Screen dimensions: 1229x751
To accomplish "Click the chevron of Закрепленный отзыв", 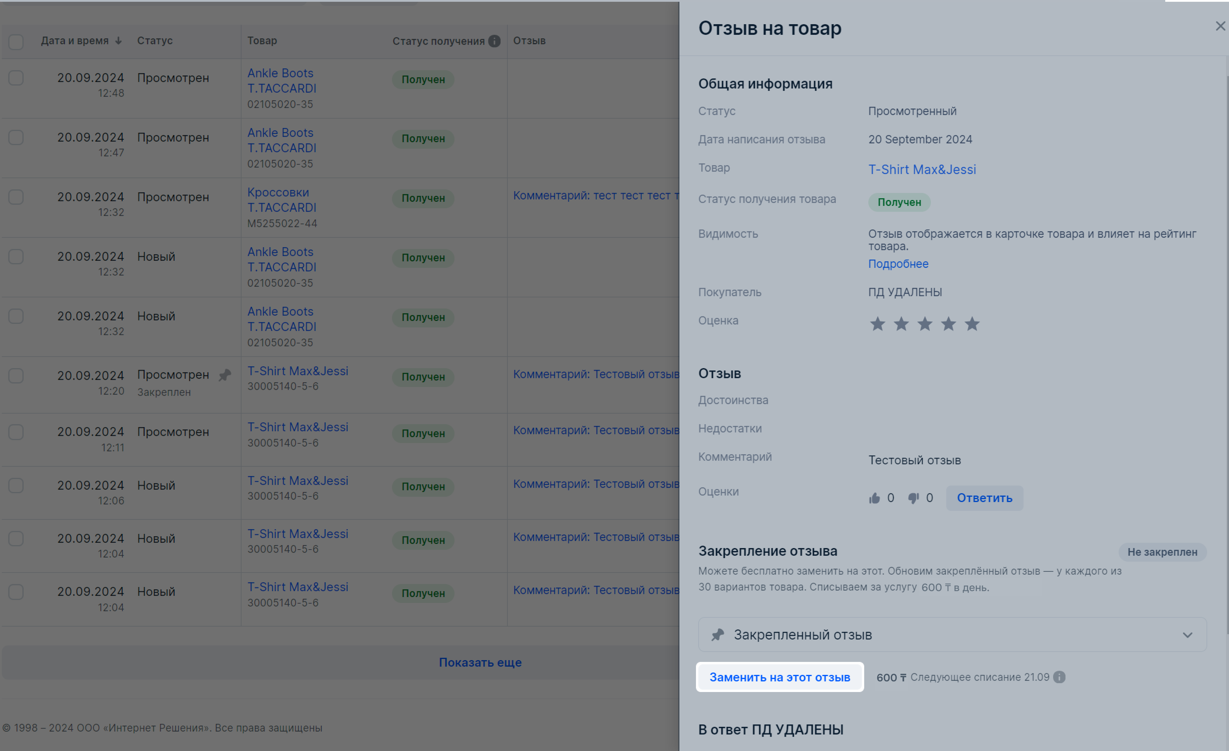I will tap(1187, 635).
